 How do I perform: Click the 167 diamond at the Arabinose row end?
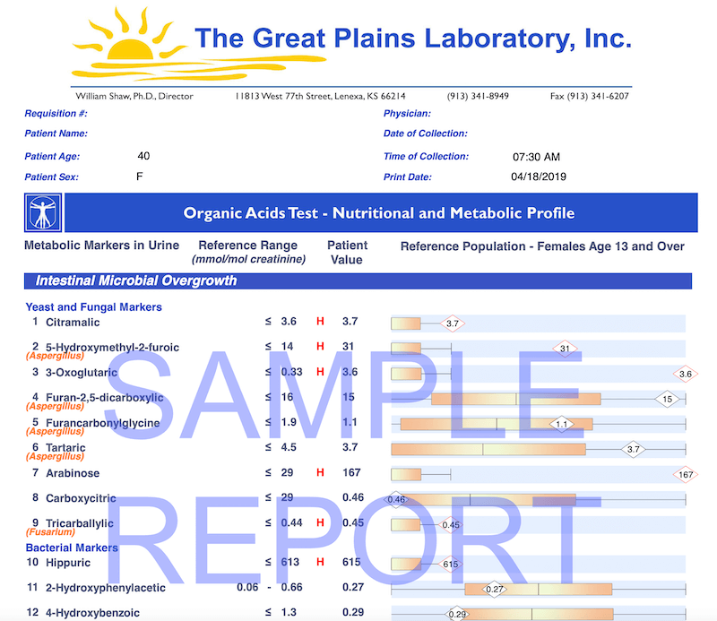[686, 472]
